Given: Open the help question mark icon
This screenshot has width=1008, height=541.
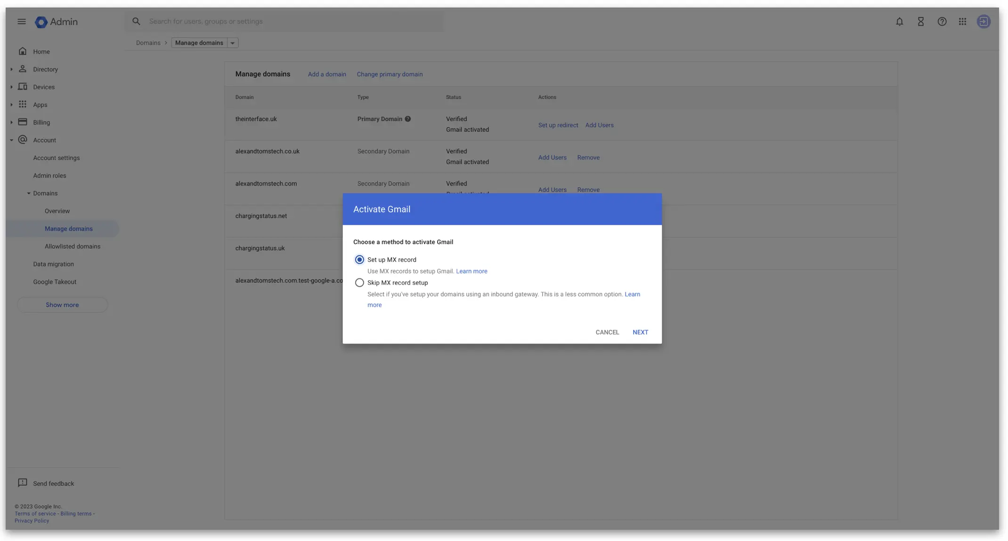Looking at the screenshot, I should pos(942,22).
